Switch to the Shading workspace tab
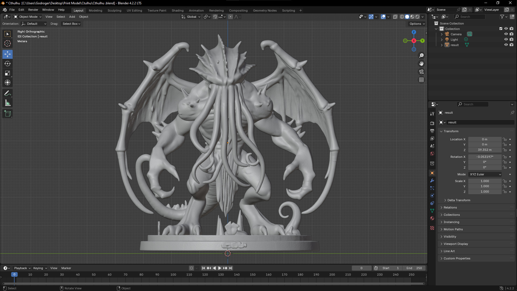The height and width of the screenshot is (291, 517). coord(177,11)
